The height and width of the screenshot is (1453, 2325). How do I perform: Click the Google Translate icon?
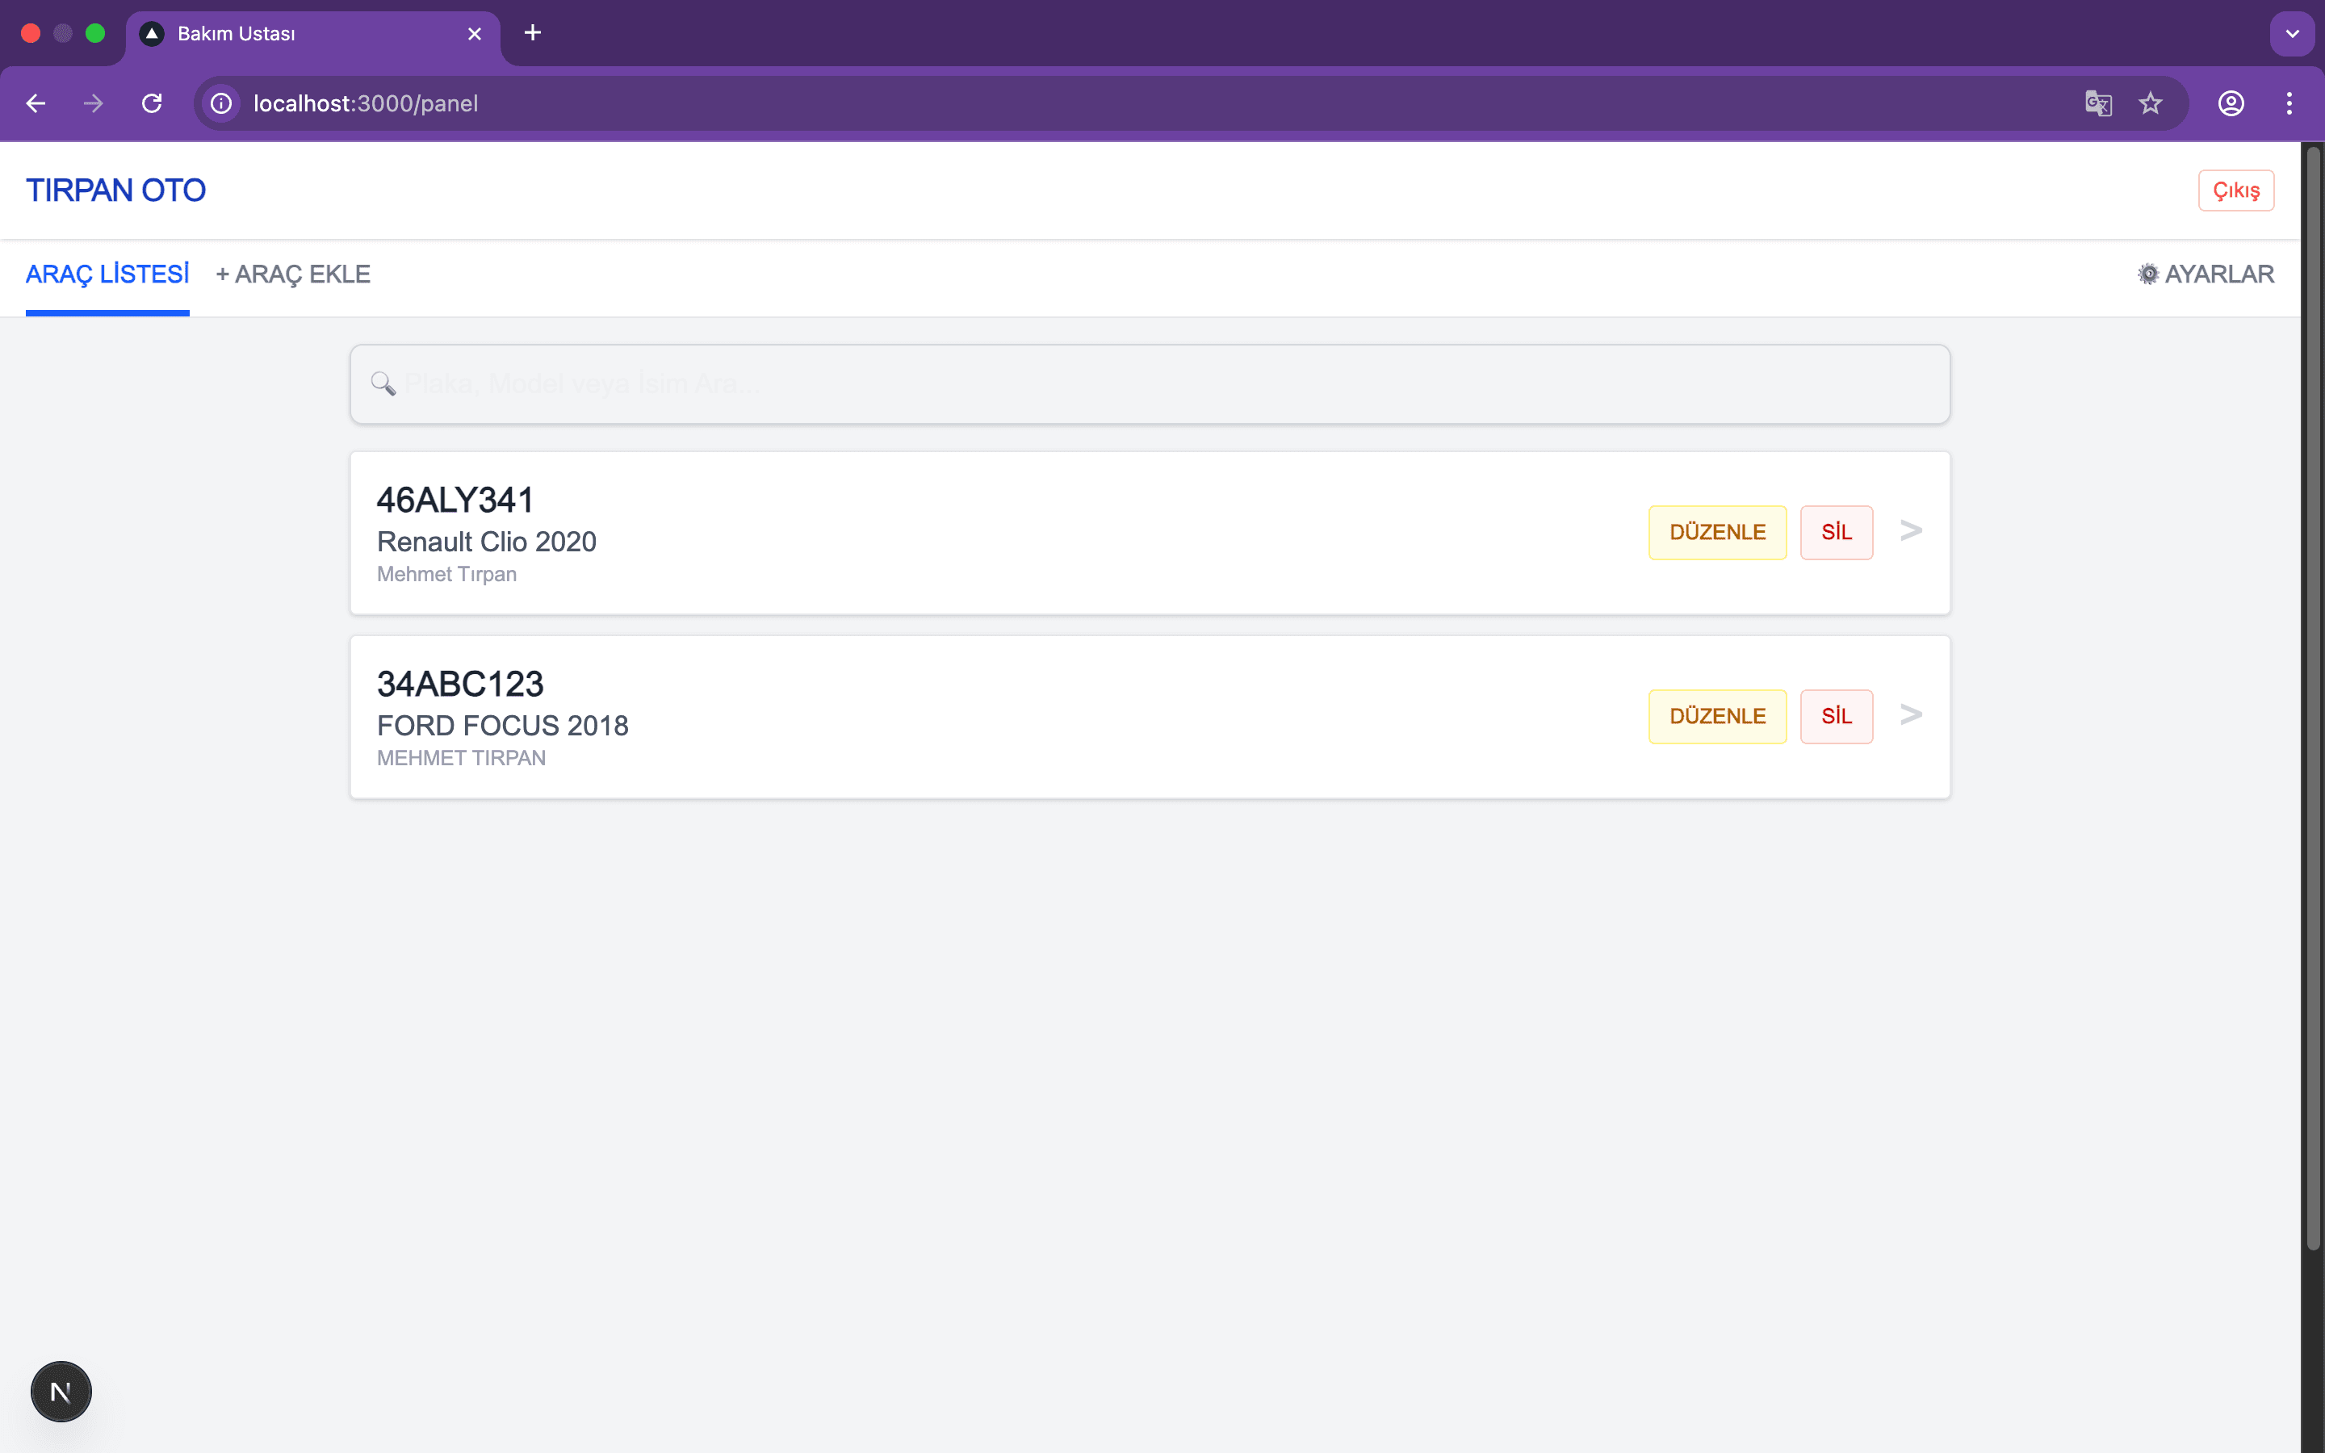coord(2097,104)
